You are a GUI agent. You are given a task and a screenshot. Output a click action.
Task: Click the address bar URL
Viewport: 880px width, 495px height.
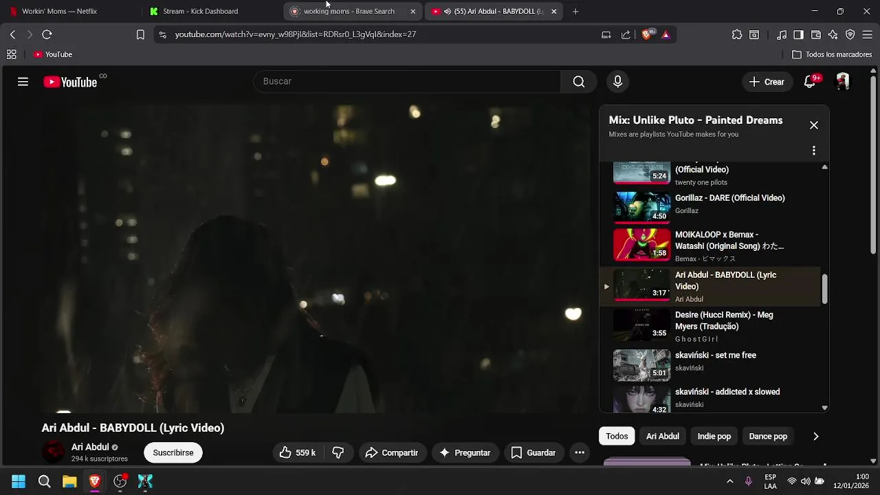(x=296, y=34)
